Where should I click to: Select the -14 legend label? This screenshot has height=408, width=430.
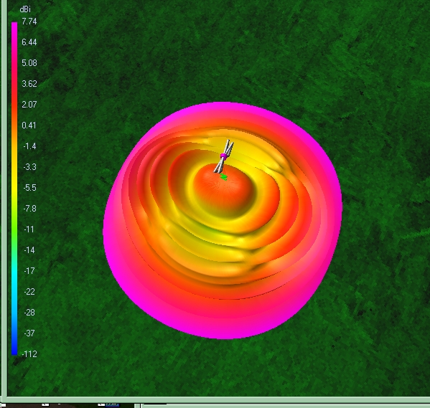[x=29, y=250]
